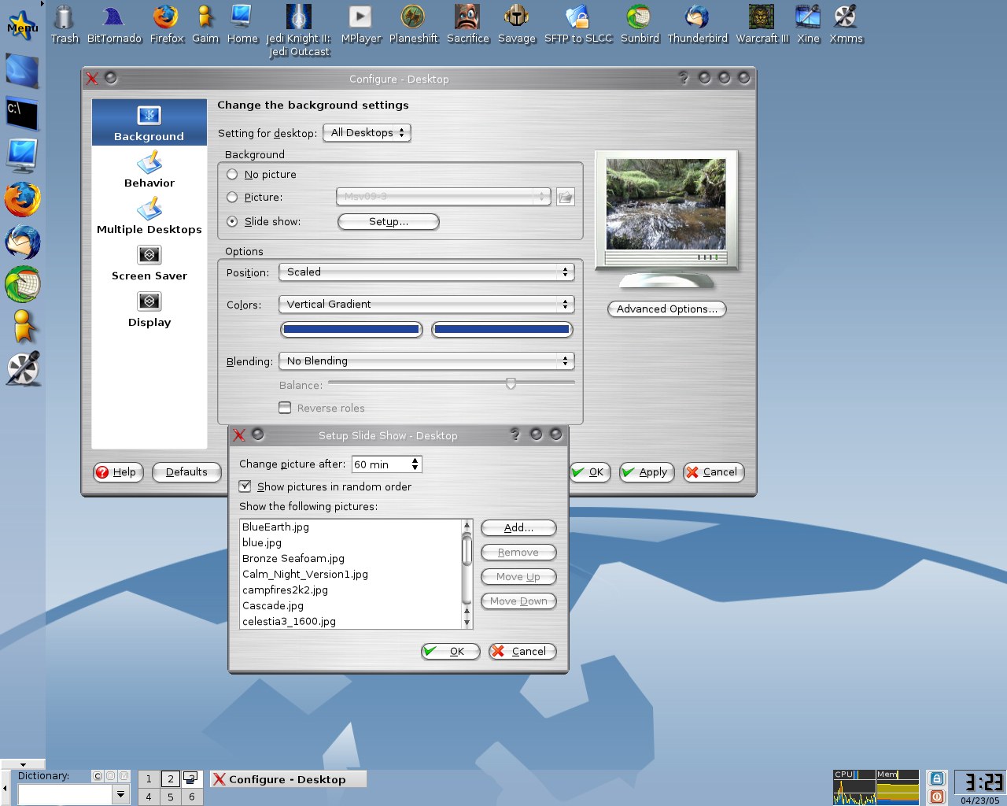The image size is (1007, 806).
Task: Click the background preview monitor image
Action: point(666,205)
